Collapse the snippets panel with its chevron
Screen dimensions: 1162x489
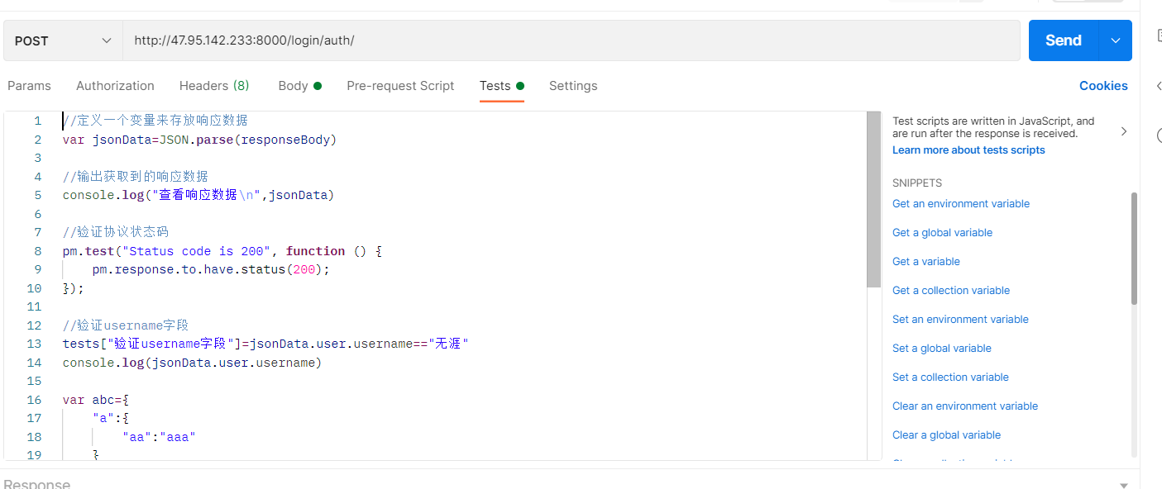click(1123, 131)
